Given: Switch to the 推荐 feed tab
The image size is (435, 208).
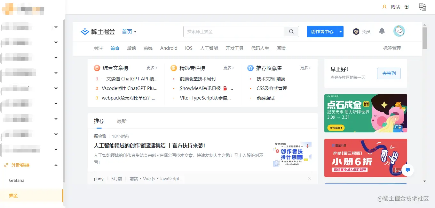Looking at the screenshot, I should pos(99,121).
